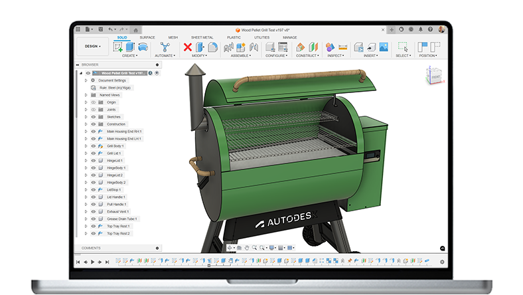Step timeline back one feature
Screen dimensions: 523x295
(x=86, y=262)
